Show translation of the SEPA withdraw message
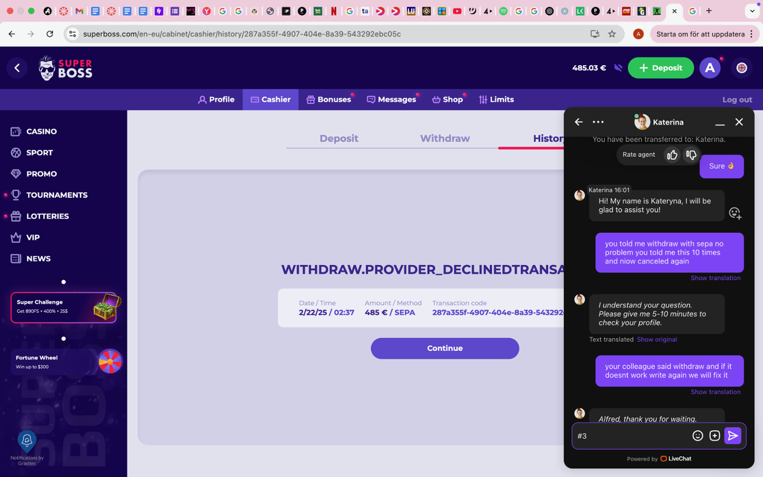This screenshot has height=477, width=763. (715, 278)
